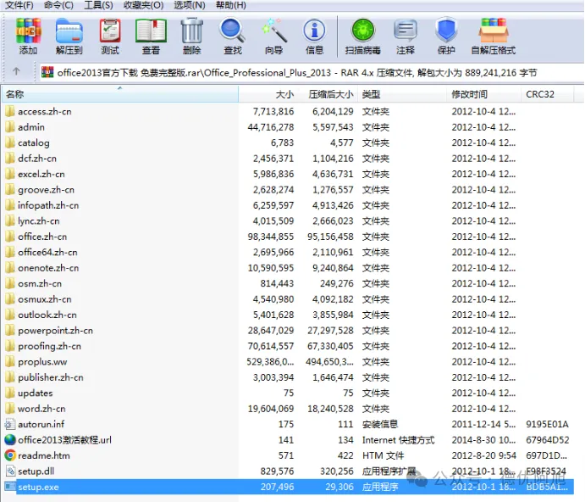The width and height of the screenshot is (585, 502).
Task: Sort by the 大小 column header
Action: tap(268, 94)
